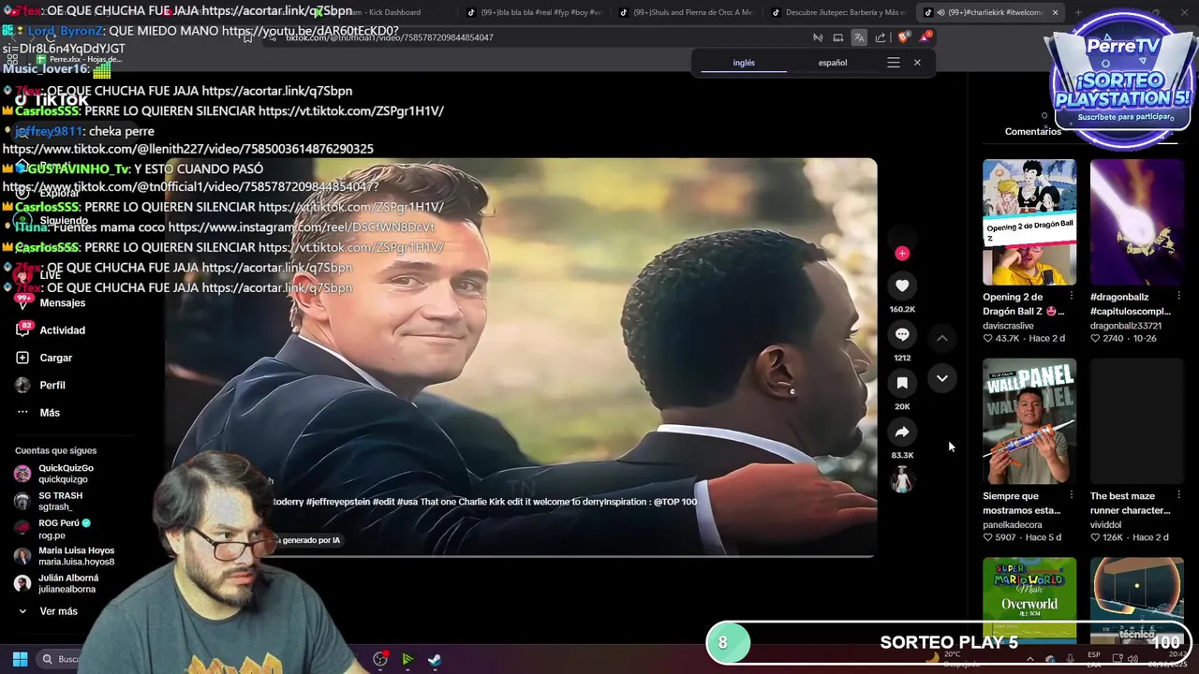Follow the creator with the red plus button
The image size is (1199, 674).
[902, 253]
